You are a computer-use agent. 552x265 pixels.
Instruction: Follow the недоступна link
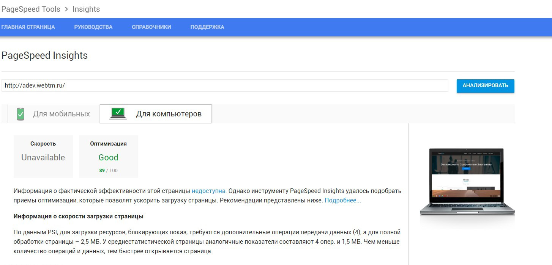(208, 191)
